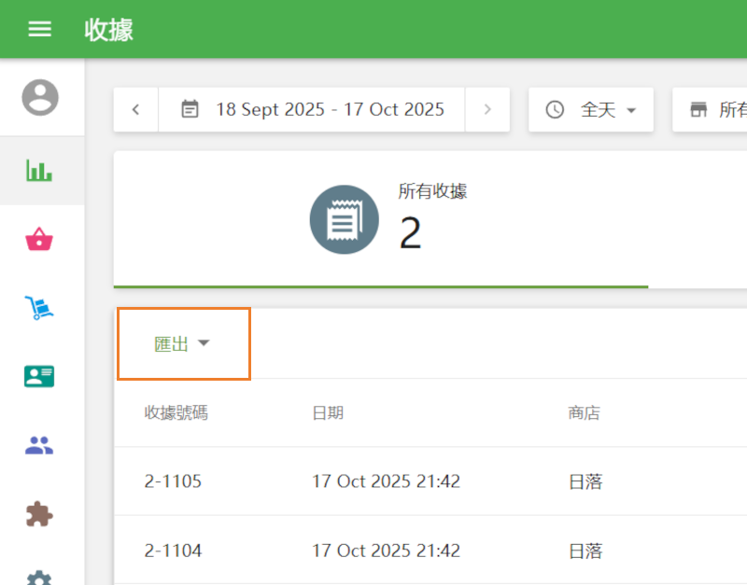Viewport: 747px width, 585px height.
Task: Open customers via the people icon
Action: [39, 444]
